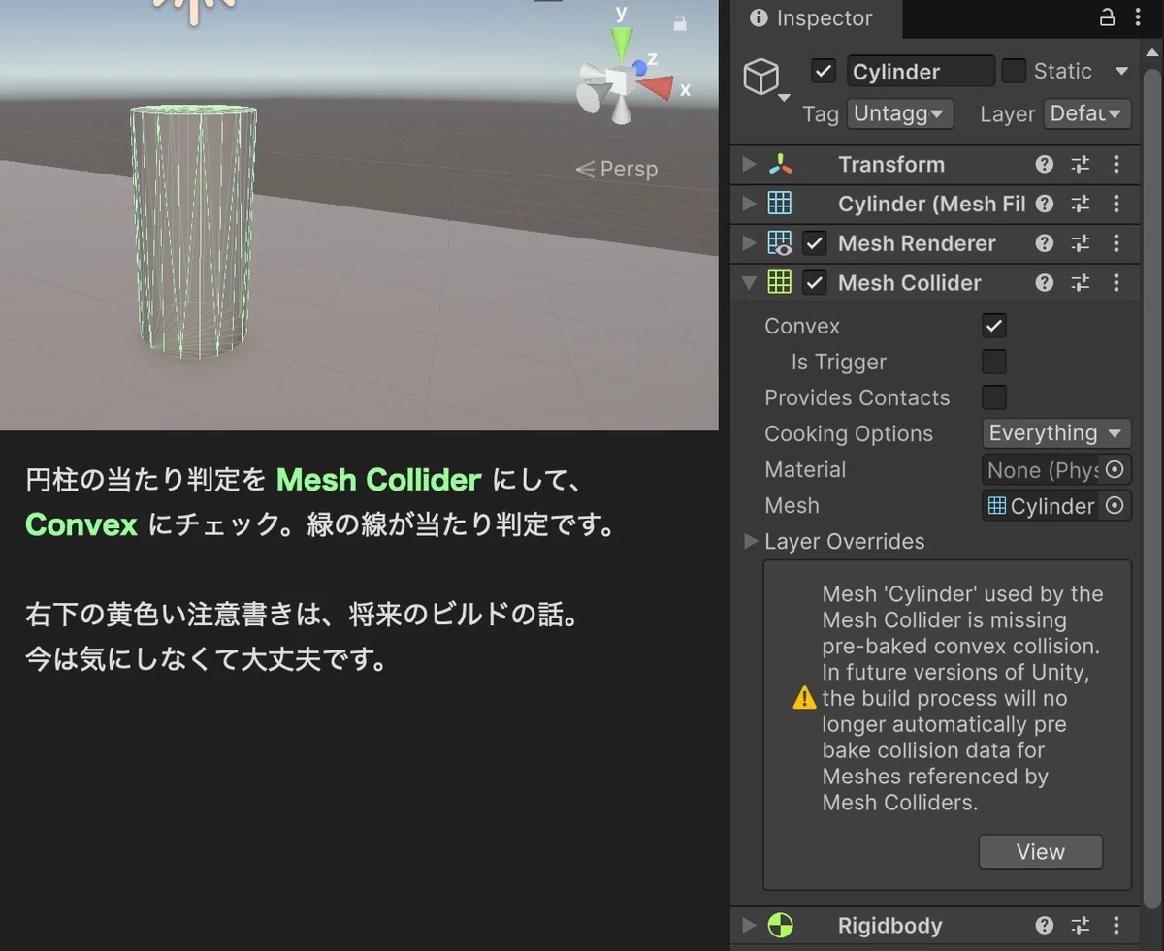The image size is (1164, 951).
Task: Open the Static flags dropdown arrow
Action: pos(1121,71)
